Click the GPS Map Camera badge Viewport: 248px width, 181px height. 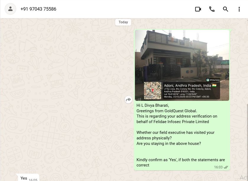[x=213, y=80]
